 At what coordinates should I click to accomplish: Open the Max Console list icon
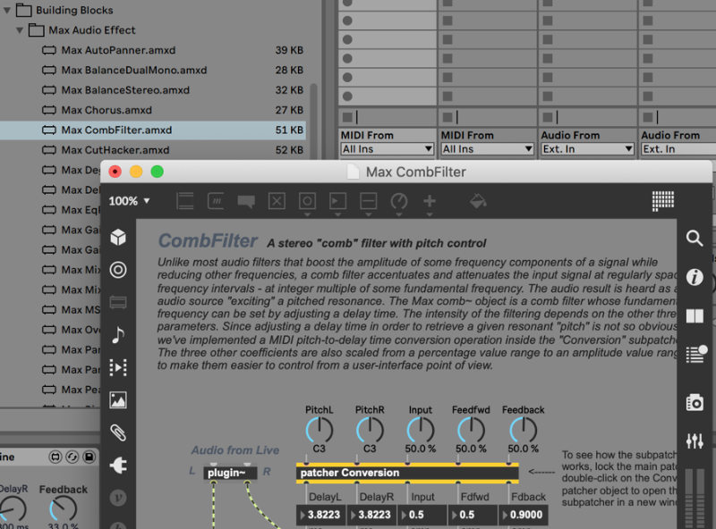696,355
